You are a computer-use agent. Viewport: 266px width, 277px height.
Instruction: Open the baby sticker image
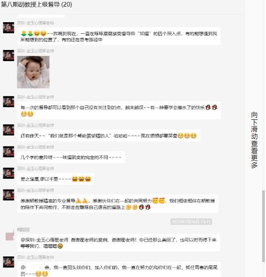pyautogui.click(x=33, y=72)
